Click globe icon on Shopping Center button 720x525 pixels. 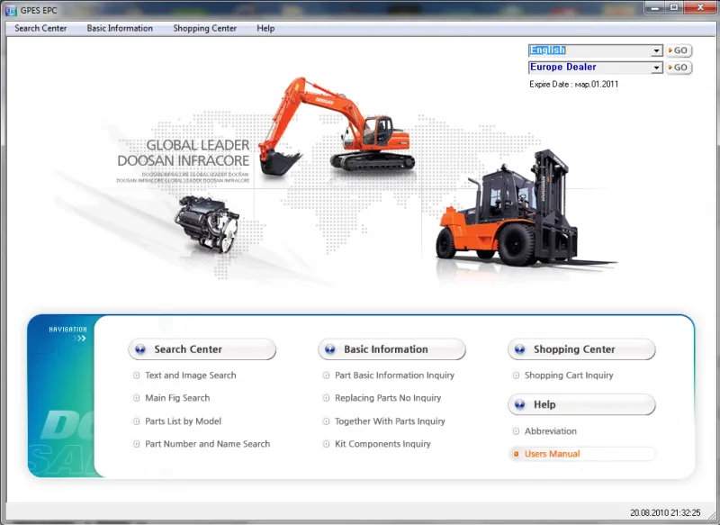pos(520,349)
